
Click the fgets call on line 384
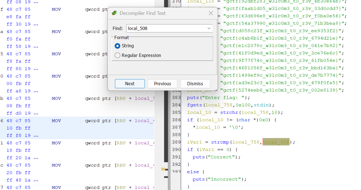click(x=231, y=105)
